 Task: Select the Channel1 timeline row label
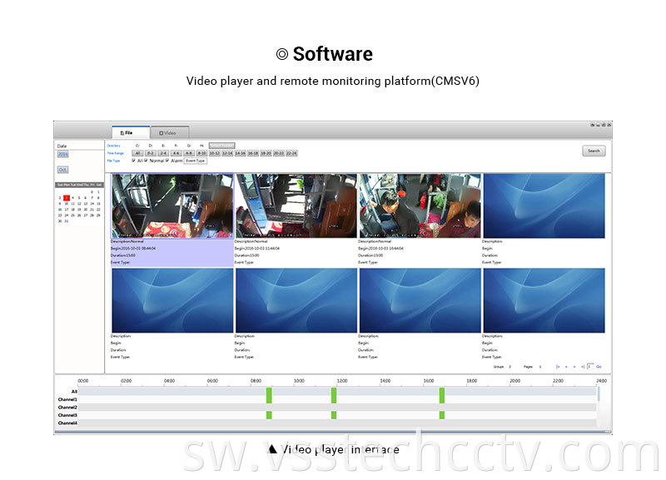coord(67,399)
